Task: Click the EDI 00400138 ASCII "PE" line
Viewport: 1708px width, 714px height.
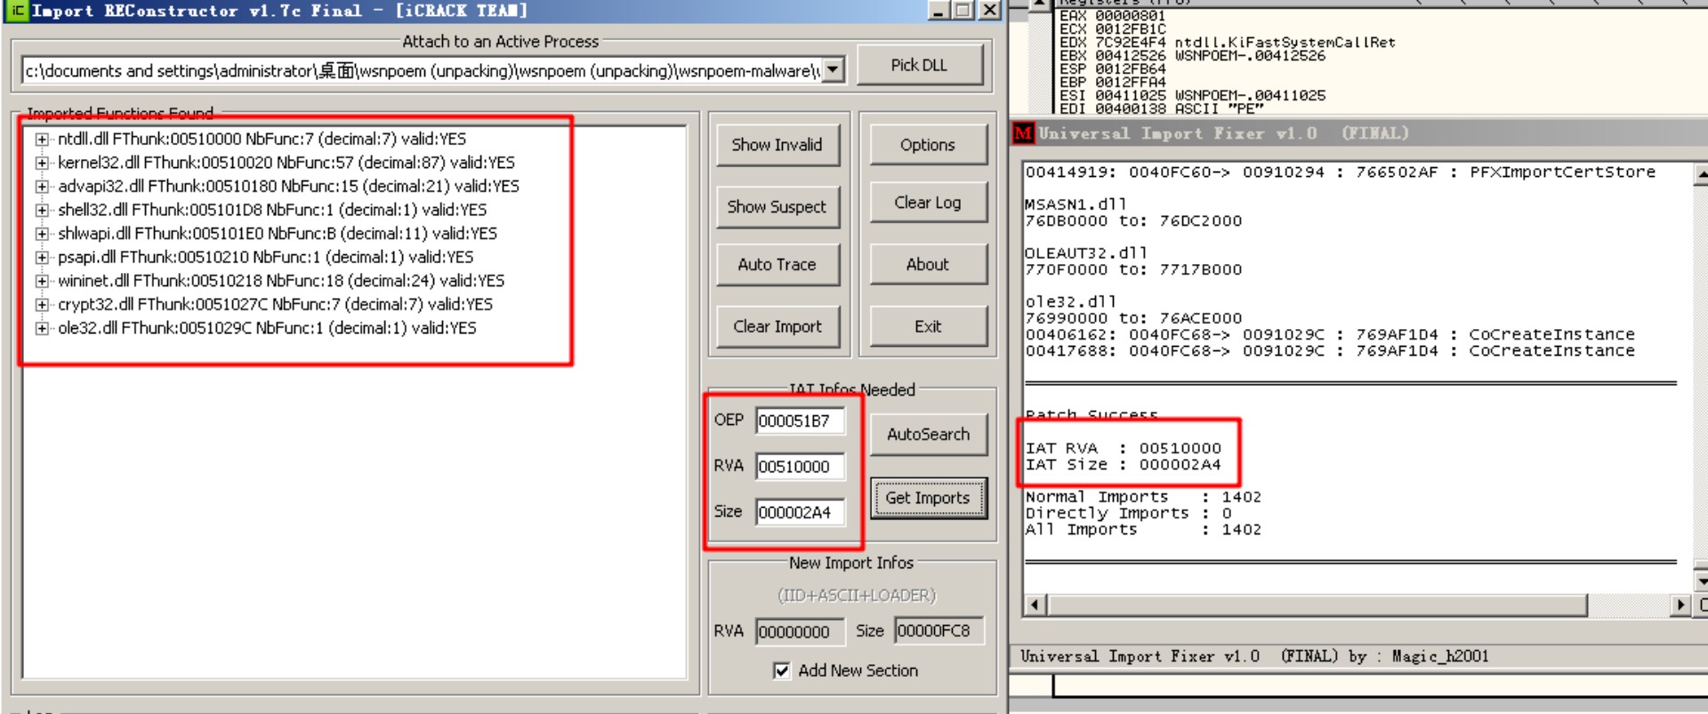Action: [x=1162, y=109]
